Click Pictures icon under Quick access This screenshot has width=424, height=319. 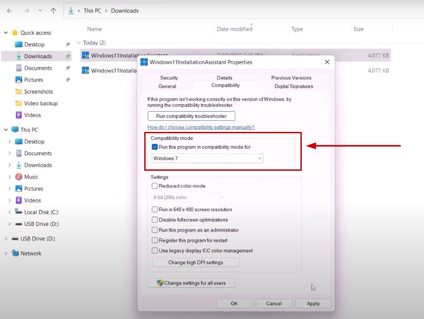pyautogui.click(x=19, y=80)
